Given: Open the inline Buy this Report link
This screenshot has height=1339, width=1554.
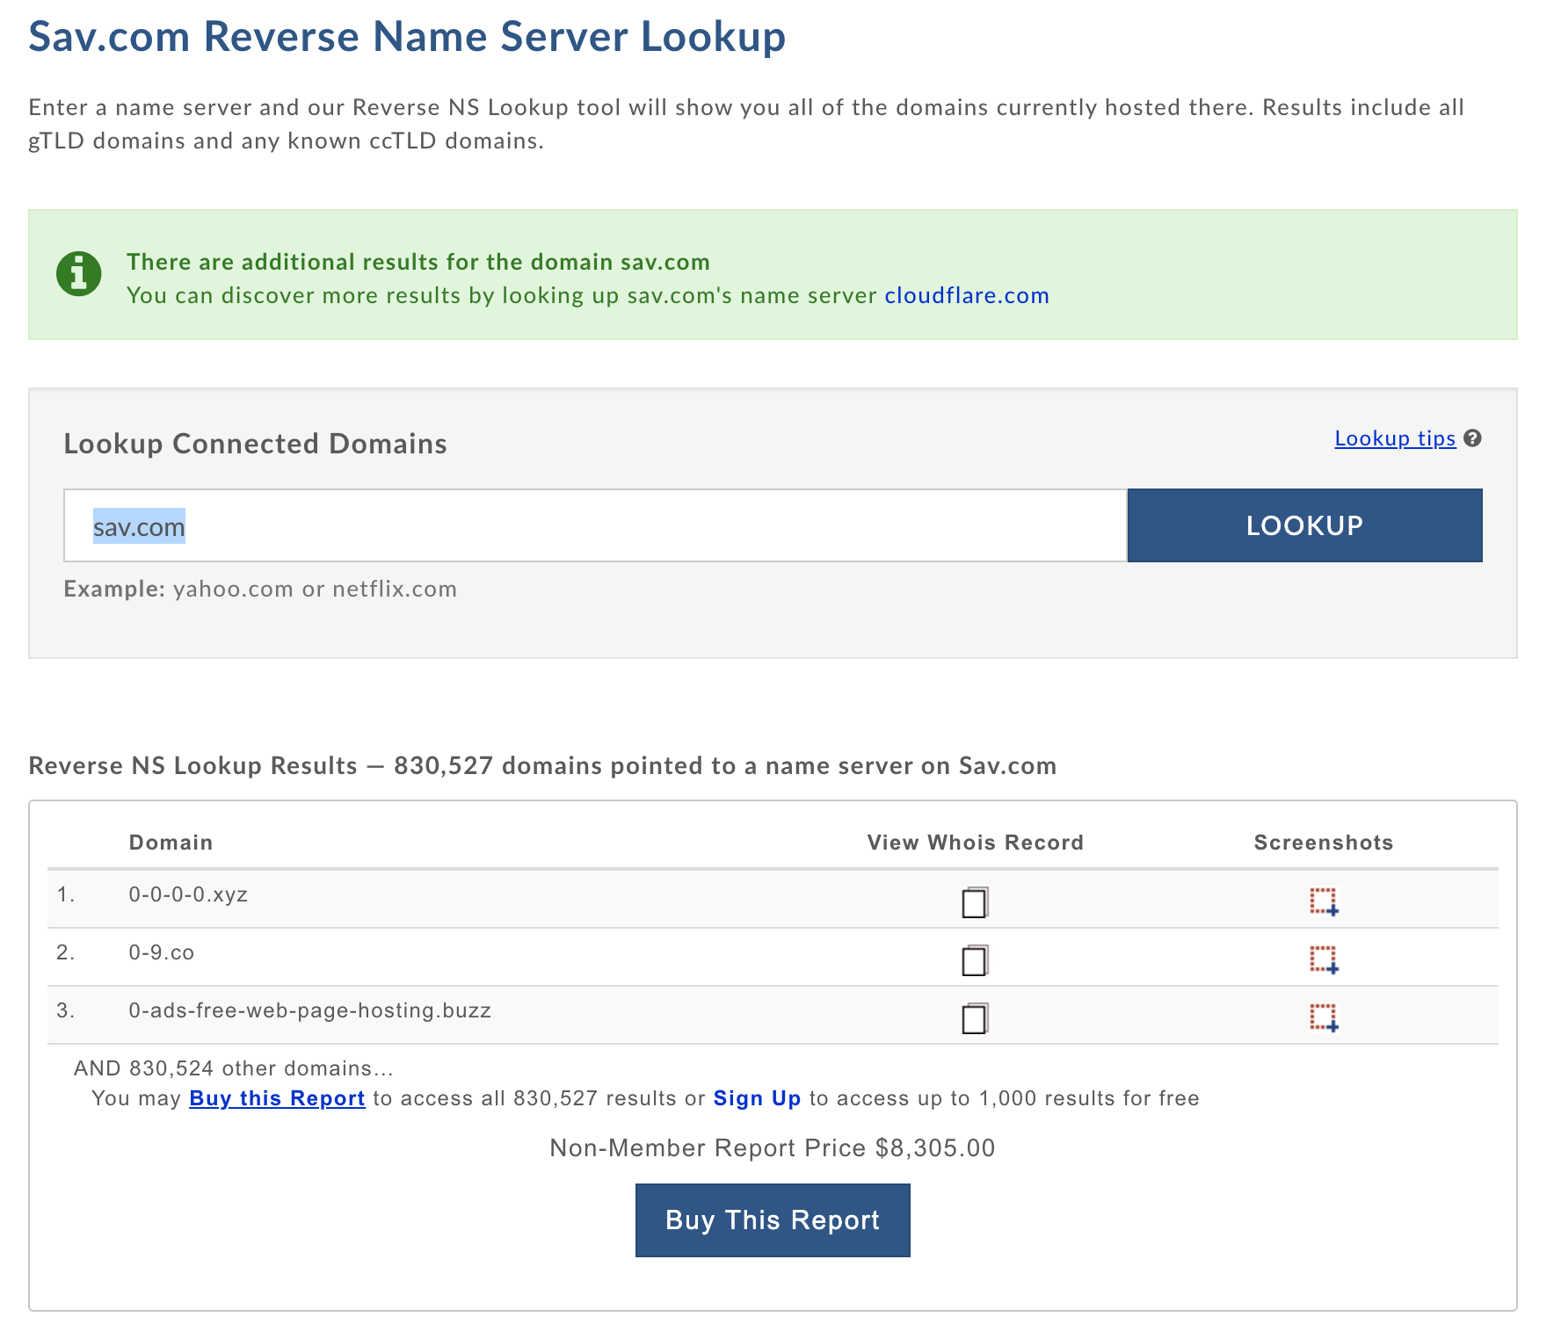Looking at the screenshot, I should [277, 1098].
